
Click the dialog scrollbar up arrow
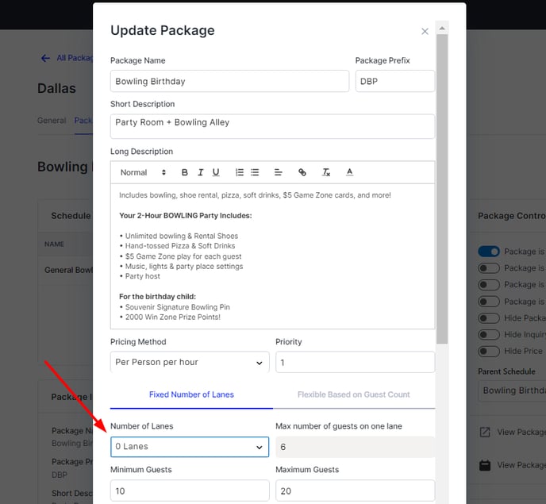coord(442,29)
